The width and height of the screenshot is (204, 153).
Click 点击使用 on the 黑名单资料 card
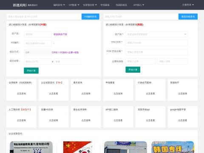[86, 120]
